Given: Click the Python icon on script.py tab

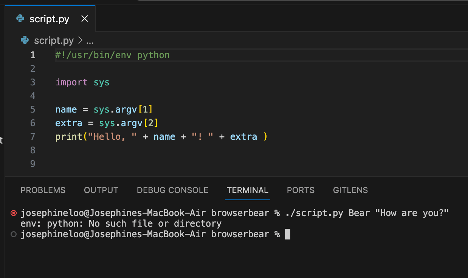Looking at the screenshot, I should click(20, 19).
